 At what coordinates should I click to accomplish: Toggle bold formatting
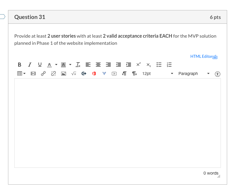click(19, 65)
